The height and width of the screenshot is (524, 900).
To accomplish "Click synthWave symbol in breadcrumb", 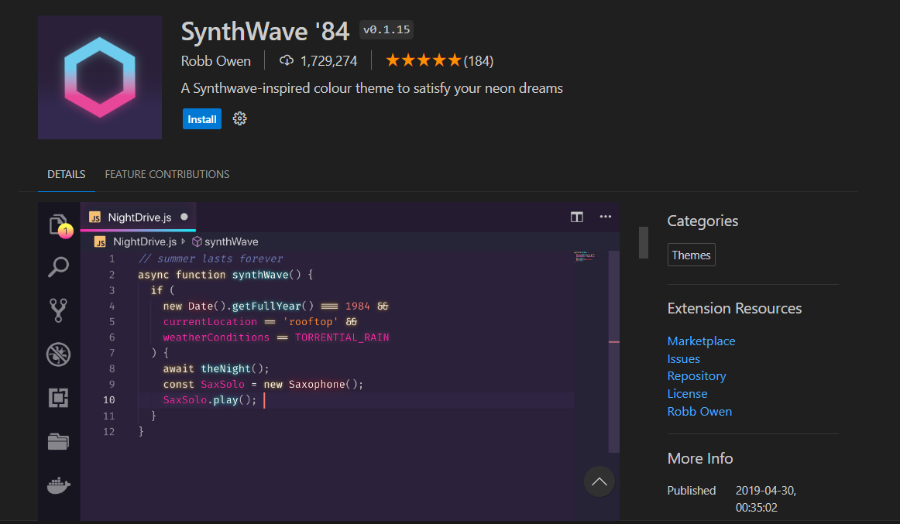I will pos(232,242).
